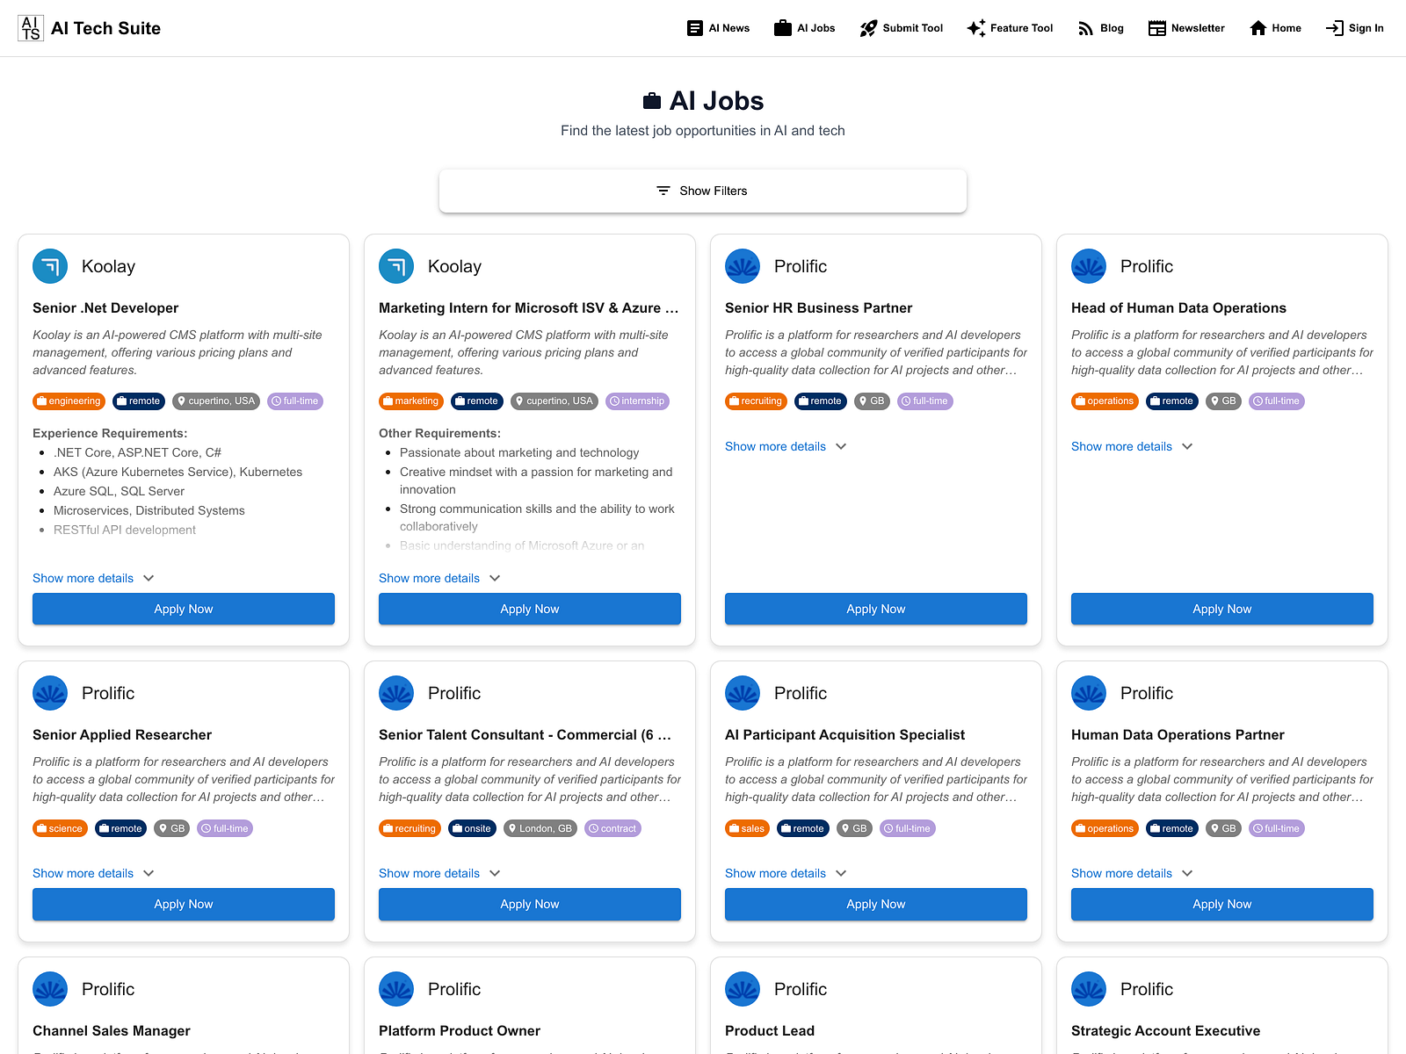Click the Prolific logo on Senior Applied Researcher card
1406x1054 pixels.
coord(50,693)
